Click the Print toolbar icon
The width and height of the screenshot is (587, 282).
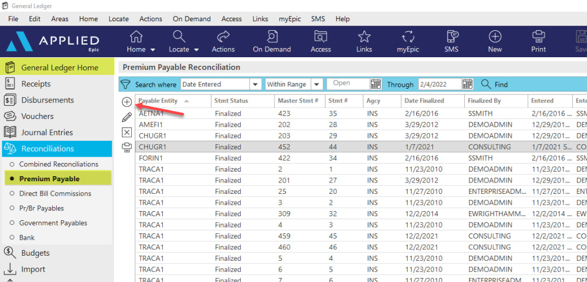[x=538, y=41]
